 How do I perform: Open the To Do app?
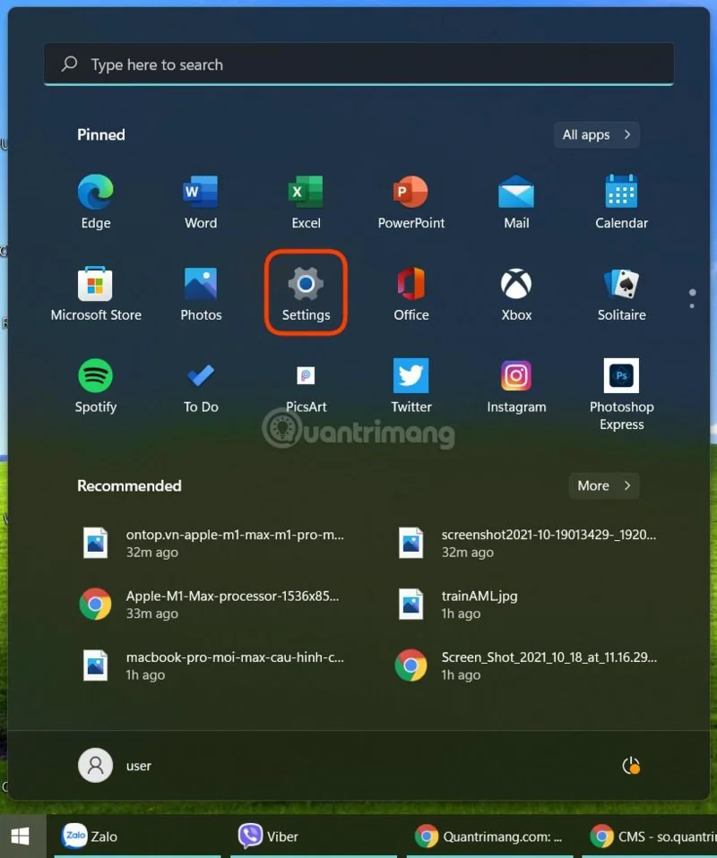201,386
